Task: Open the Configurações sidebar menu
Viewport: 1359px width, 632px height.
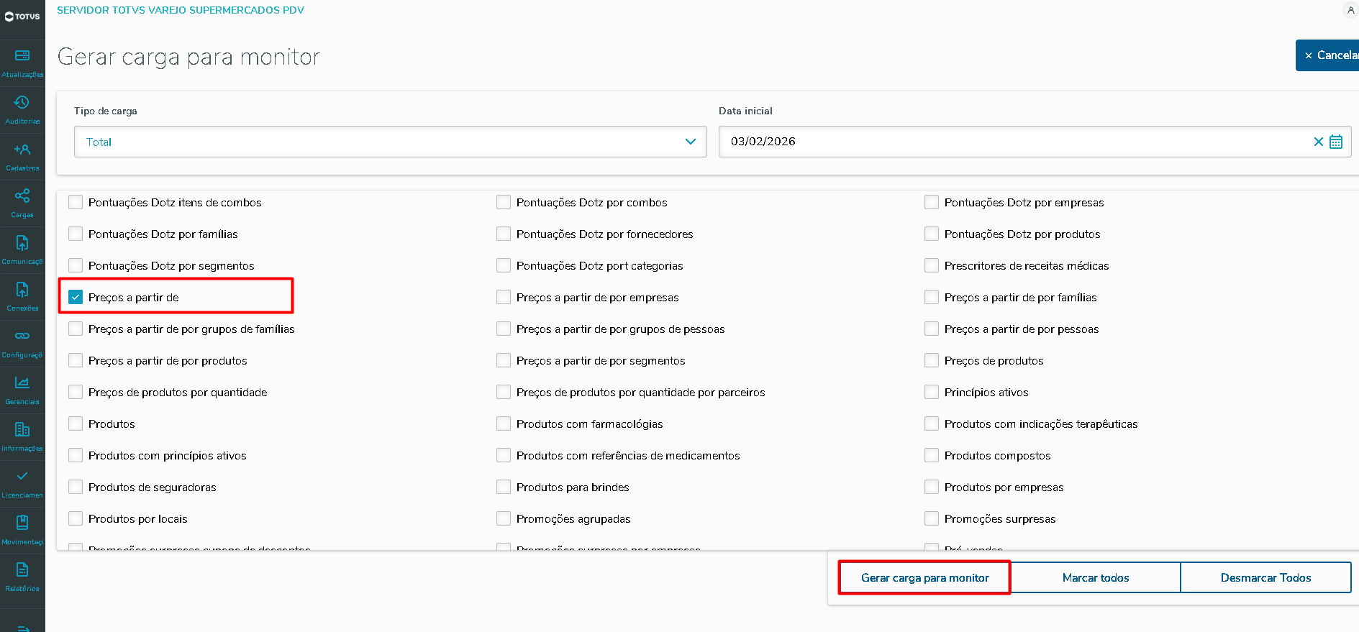Action: (x=22, y=336)
